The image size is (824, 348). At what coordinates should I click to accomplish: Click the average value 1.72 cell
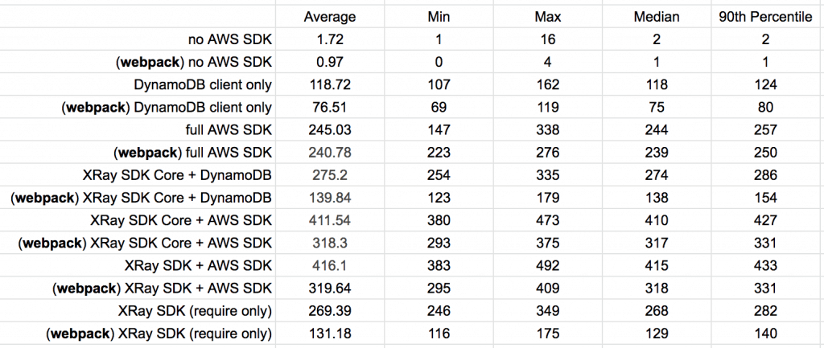coord(330,39)
